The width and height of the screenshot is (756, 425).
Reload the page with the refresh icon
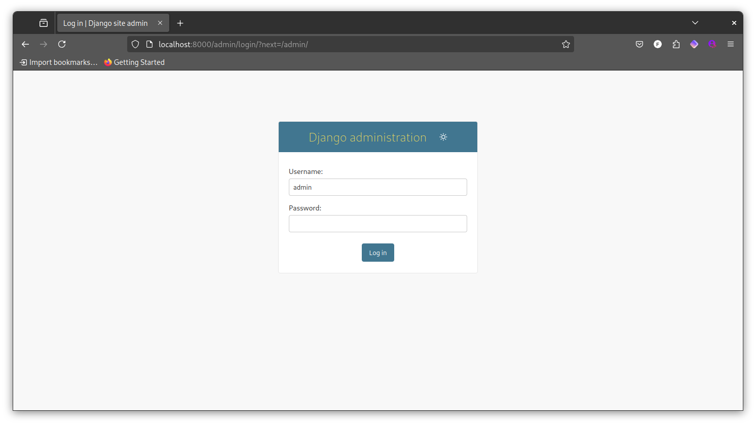pyautogui.click(x=62, y=44)
